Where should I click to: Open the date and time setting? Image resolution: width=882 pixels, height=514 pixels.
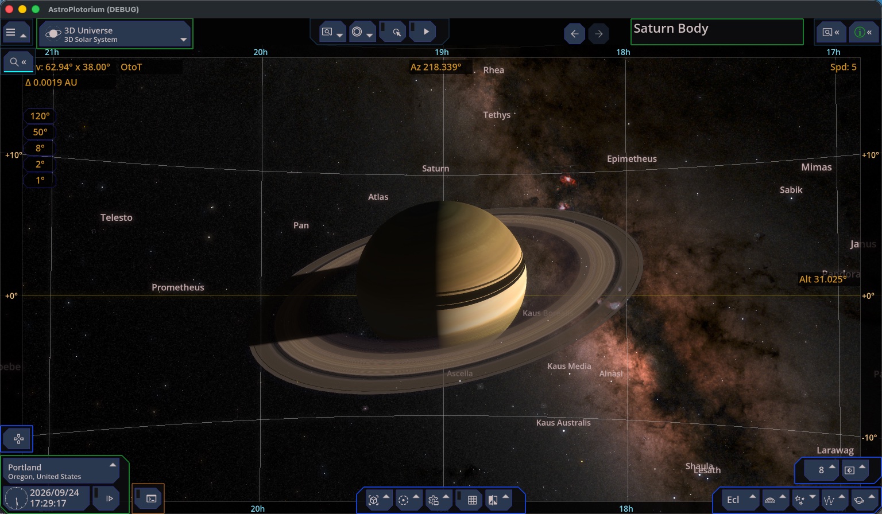47,497
